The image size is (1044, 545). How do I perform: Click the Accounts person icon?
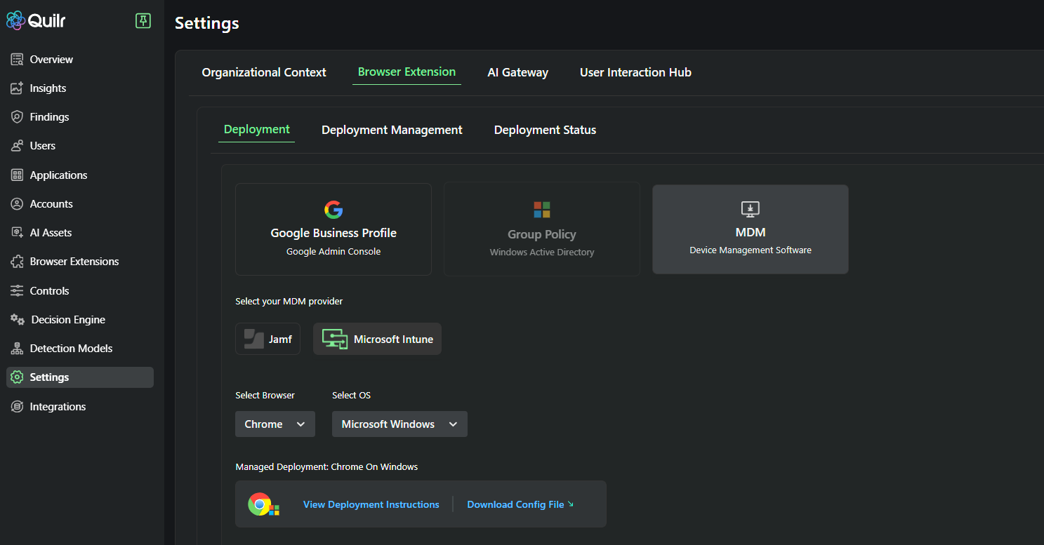coord(18,204)
